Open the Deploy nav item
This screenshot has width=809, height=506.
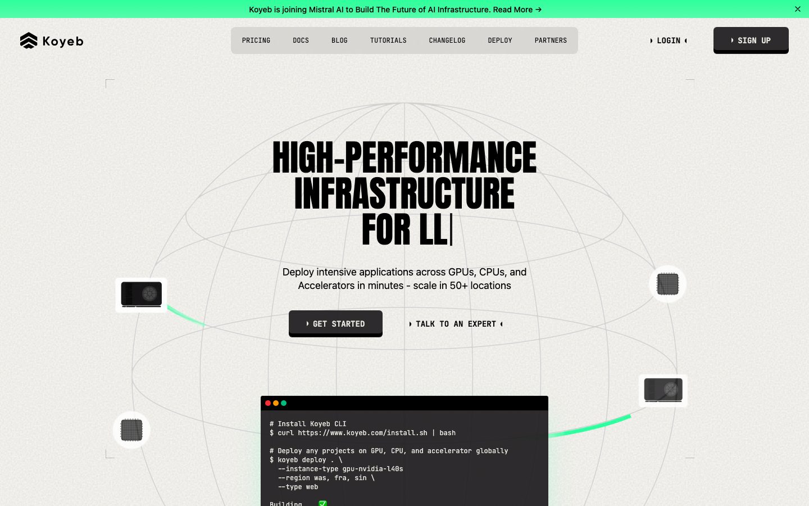pyautogui.click(x=500, y=40)
